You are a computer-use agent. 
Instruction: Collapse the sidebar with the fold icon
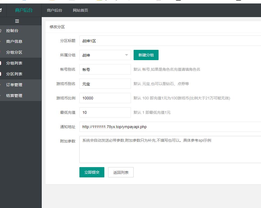tap(17, 21)
